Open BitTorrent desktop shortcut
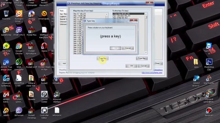This screenshot has width=220, height=123. pyautogui.click(x=19, y=110)
